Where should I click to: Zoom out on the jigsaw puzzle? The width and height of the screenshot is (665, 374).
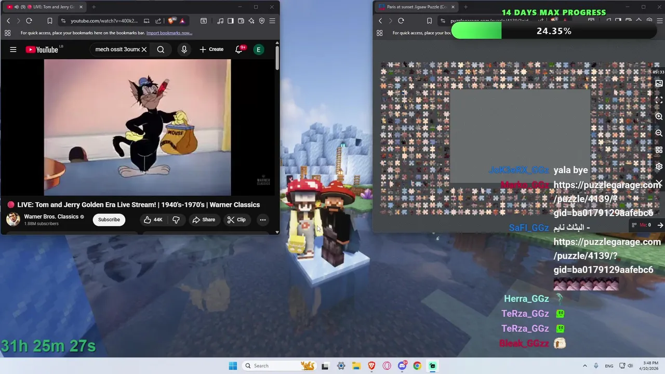click(x=659, y=133)
